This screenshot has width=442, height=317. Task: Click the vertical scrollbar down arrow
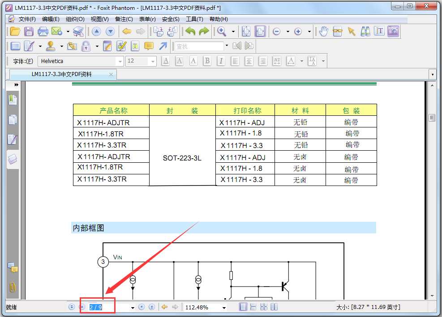point(432,296)
